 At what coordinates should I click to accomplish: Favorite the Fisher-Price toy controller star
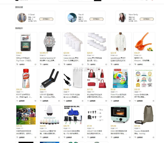click(x=130, y=101)
